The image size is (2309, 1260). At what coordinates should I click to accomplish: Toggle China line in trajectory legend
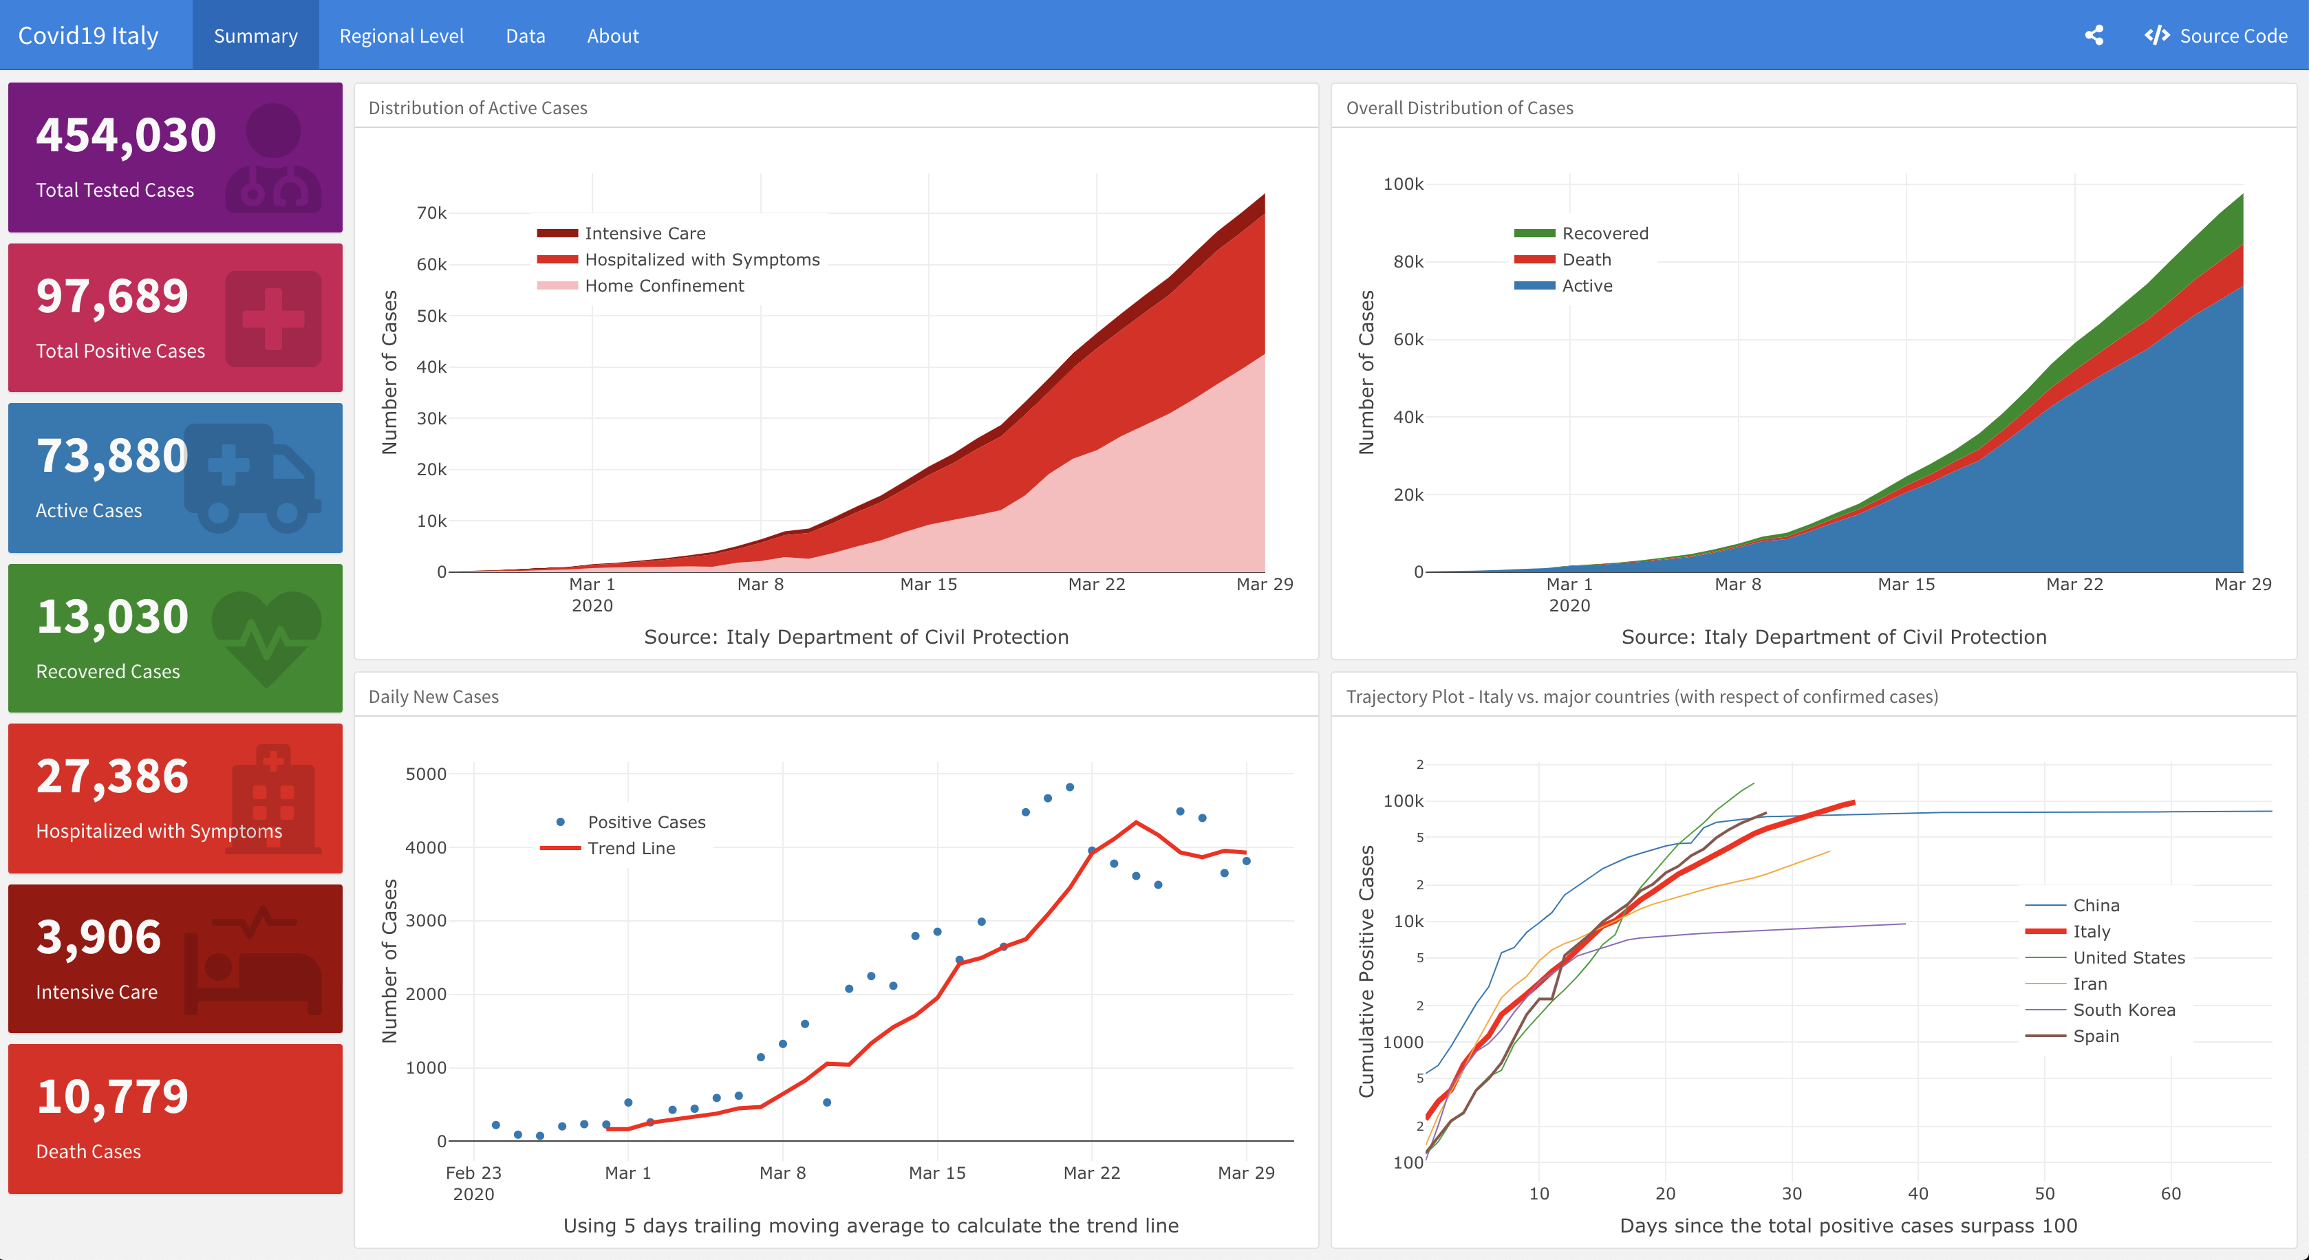pos(2096,905)
